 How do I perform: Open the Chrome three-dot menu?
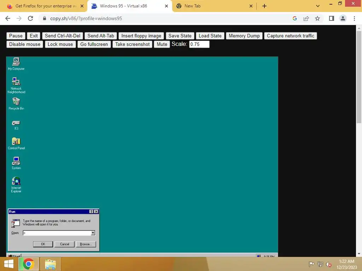tap(354, 18)
